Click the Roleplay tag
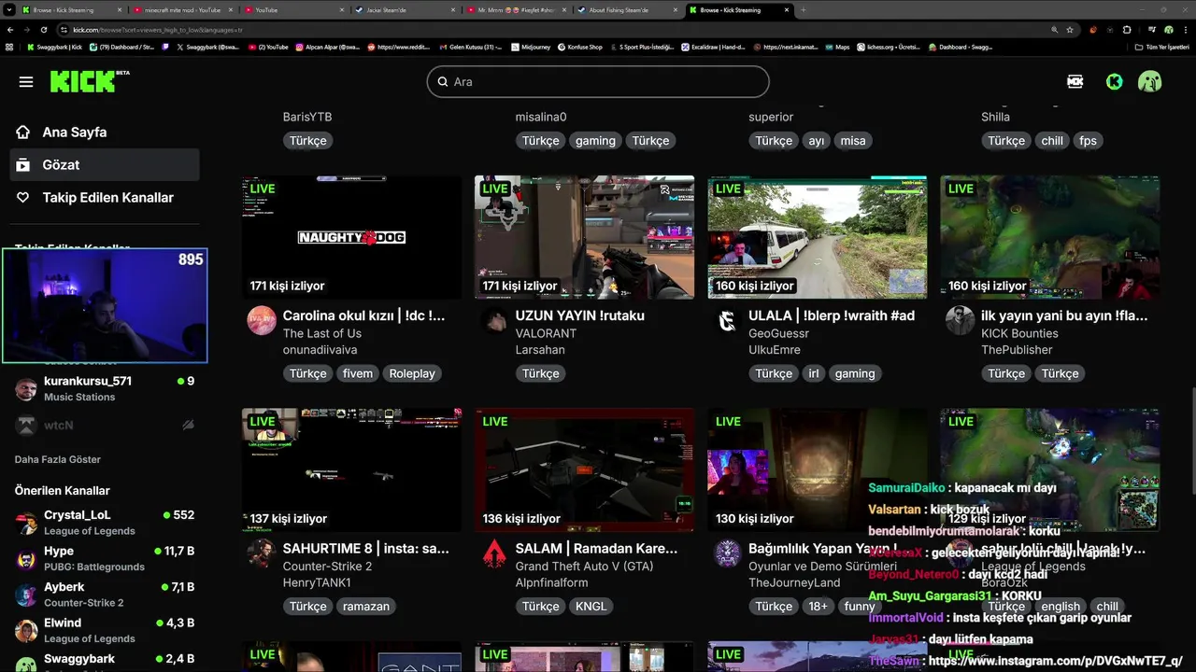The height and width of the screenshot is (672, 1196). (412, 373)
